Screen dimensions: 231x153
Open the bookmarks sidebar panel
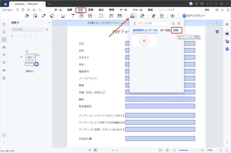click(4, 32)
